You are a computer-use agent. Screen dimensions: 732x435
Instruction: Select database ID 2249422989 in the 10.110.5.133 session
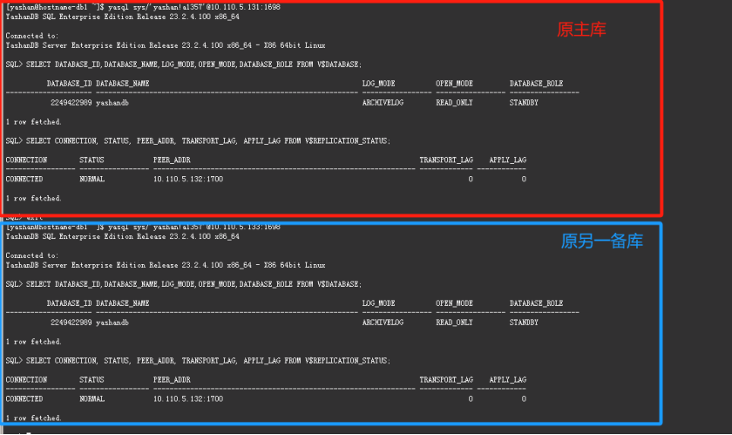tap(71, 323)
